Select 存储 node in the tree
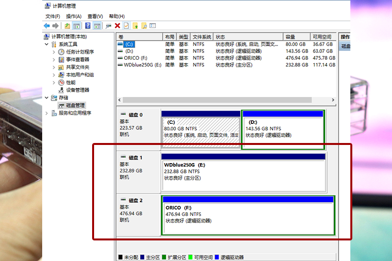The height and width of the screenshot is (261, 392). [63, 97]
